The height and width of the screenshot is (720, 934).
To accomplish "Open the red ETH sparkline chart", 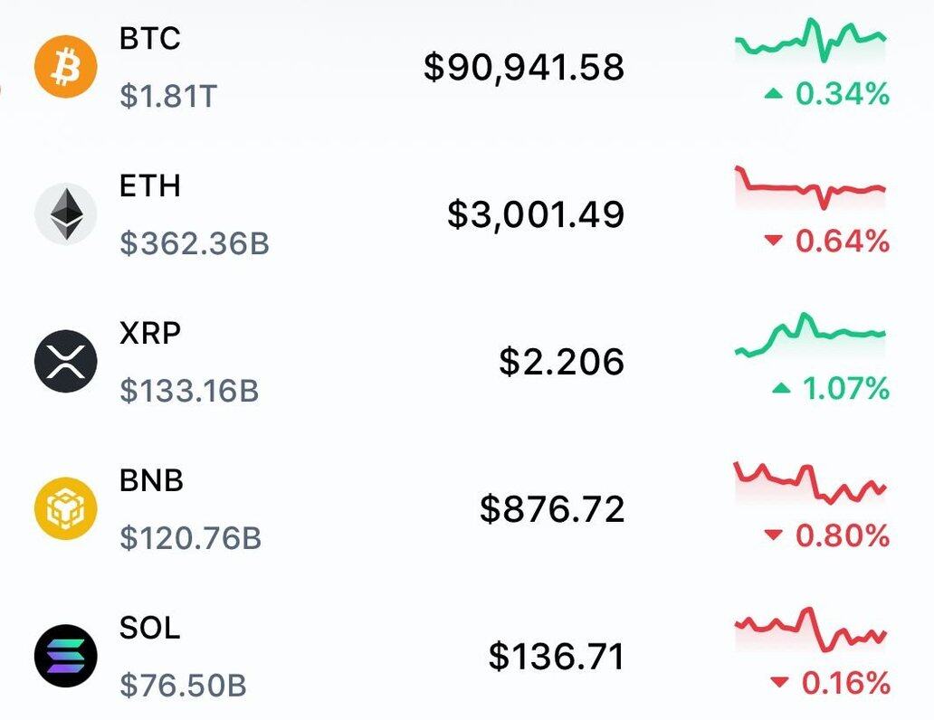I will pyautogui.click(x=810, y=188).
